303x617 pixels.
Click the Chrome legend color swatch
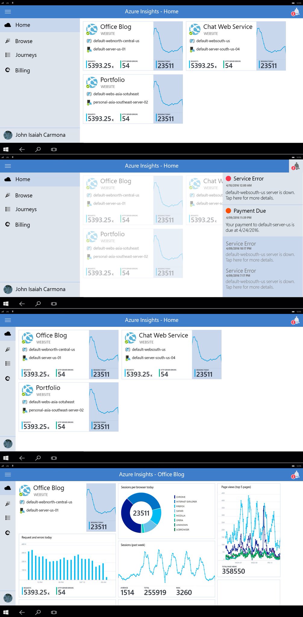coord(174,497)
